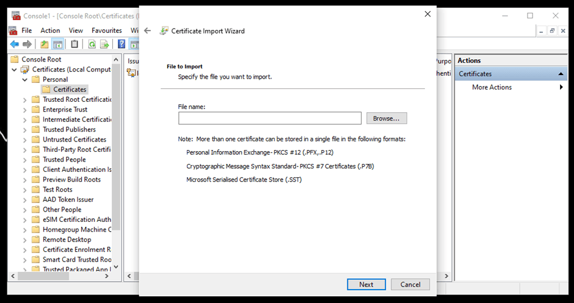Click the Console Root folder icon
This screenshot has width=574, height=303.
click(x=15, y=59)
